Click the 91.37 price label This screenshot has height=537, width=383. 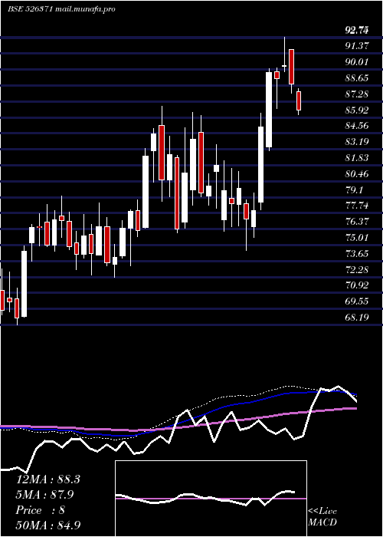(x=357, y=45)
